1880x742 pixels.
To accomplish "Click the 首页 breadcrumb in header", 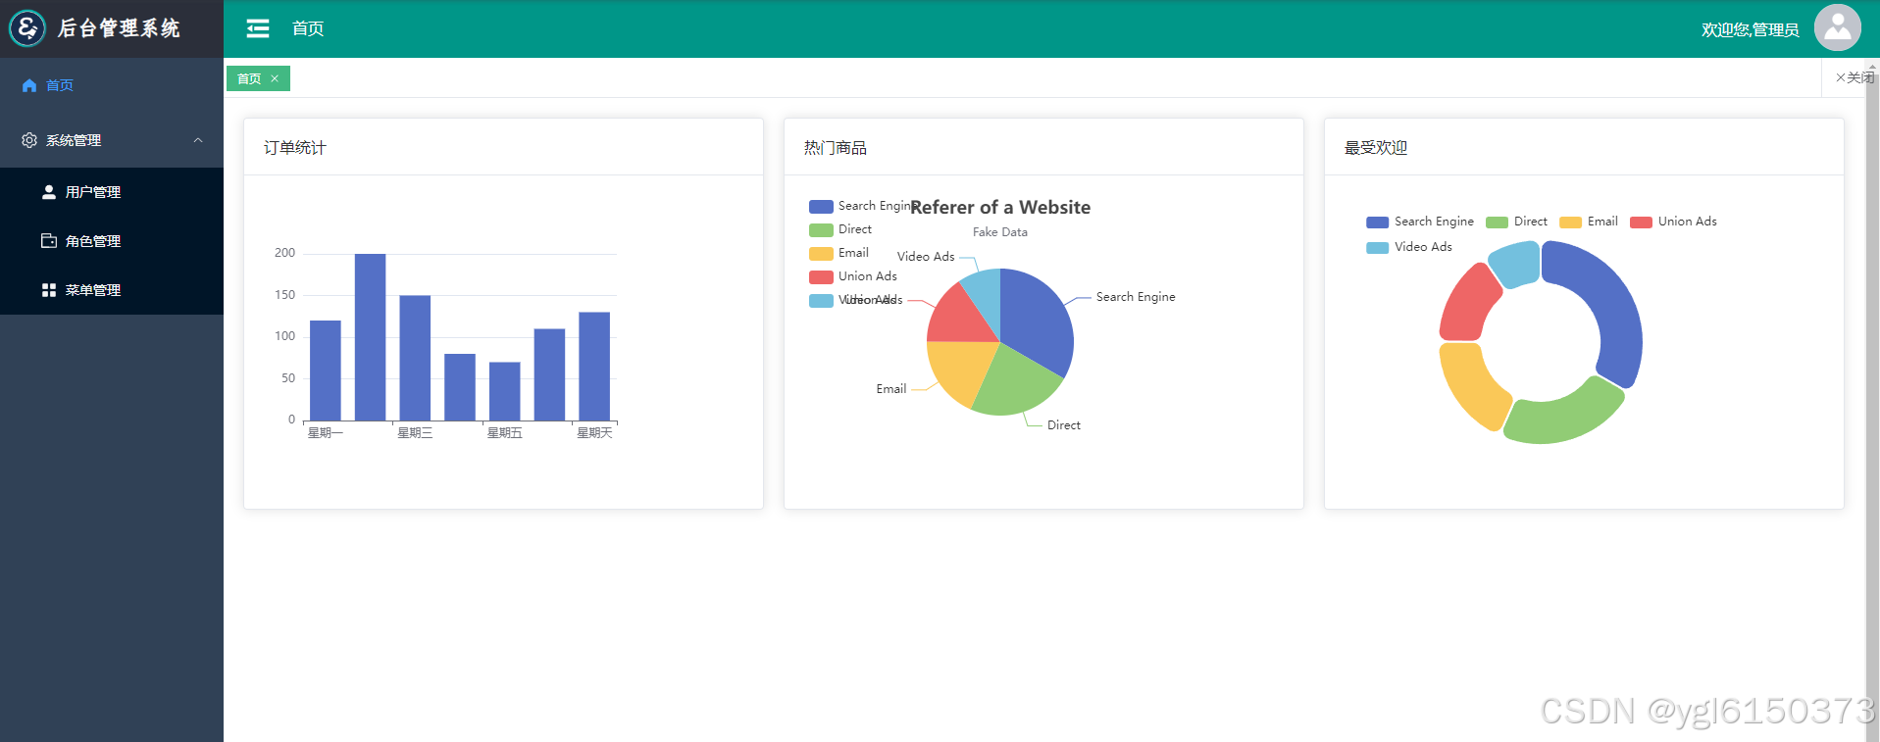I will [x=308, y=28].
